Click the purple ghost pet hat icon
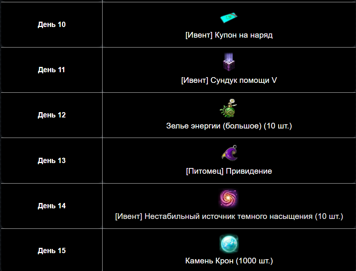356x271 pixels. tap(229, 153)
